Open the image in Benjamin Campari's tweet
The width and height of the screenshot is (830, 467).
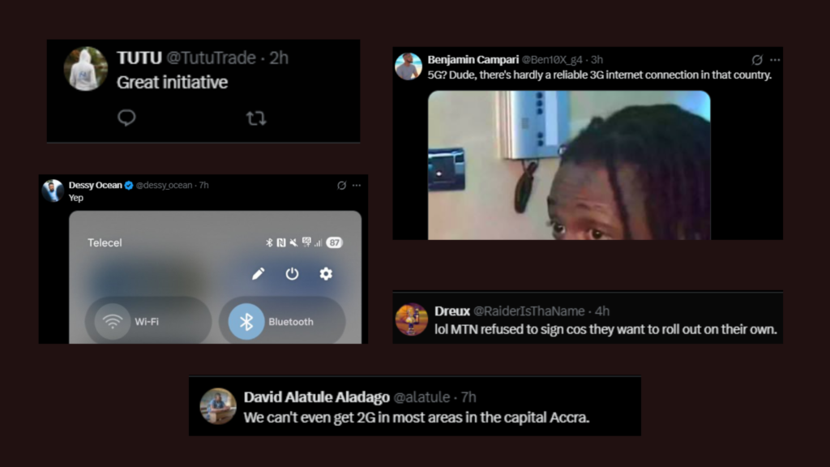pos(568,165)
